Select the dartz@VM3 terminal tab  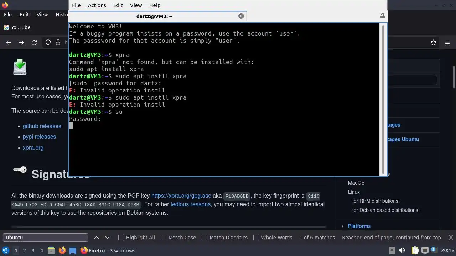(x=154, y=16)
